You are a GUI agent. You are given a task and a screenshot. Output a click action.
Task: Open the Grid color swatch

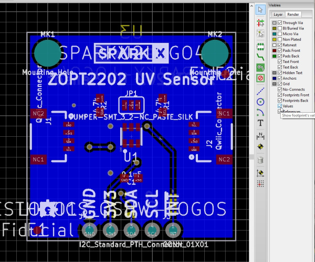click(x=274, y=84)
